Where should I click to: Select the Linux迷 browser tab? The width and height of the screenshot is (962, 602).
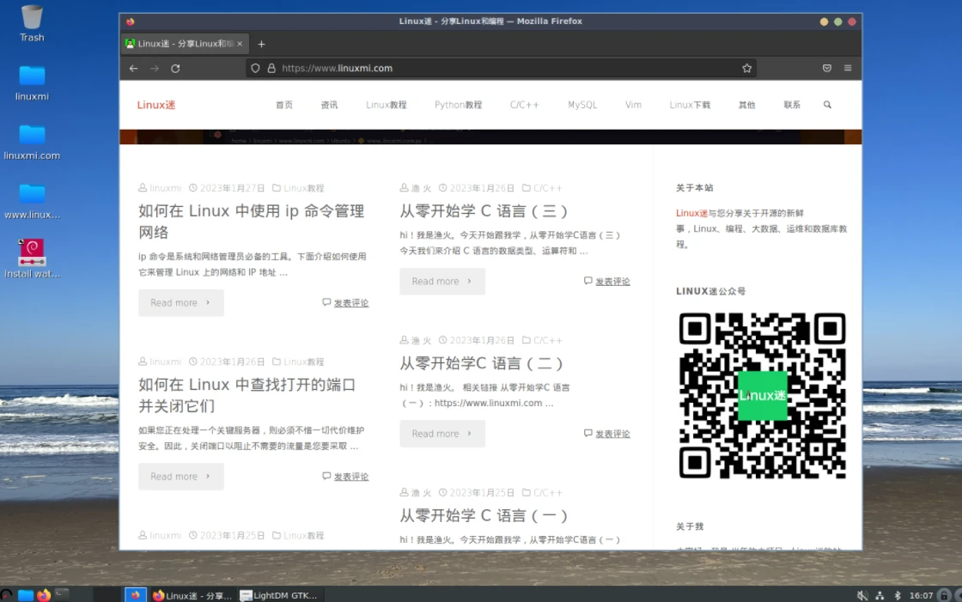[x=183, y=44]
